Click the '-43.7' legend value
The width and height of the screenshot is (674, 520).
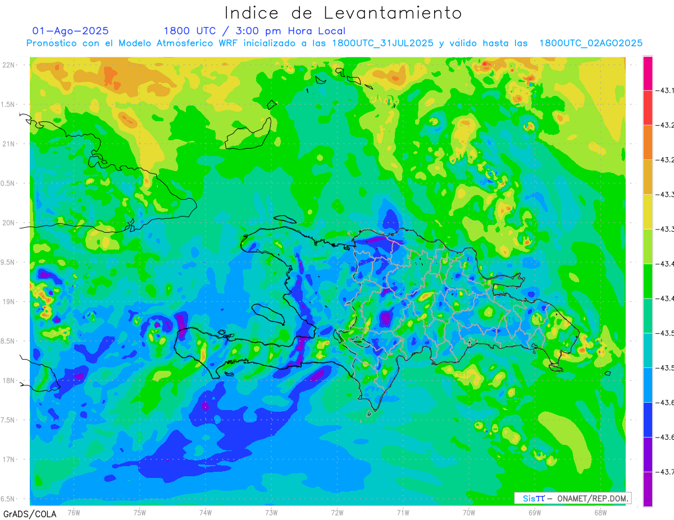665,472
